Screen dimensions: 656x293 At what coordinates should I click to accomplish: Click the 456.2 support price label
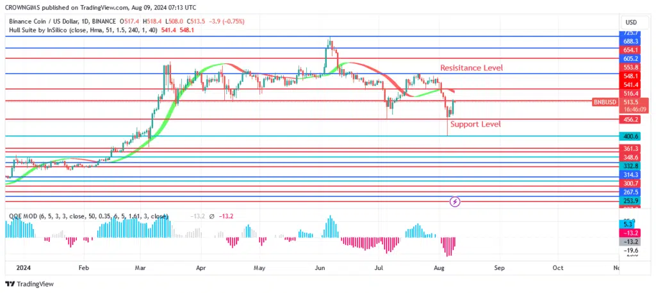point(630,120)
